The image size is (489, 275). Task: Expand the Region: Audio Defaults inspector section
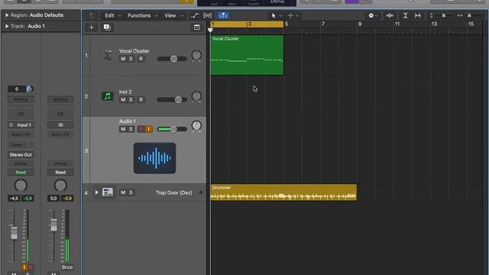(x=7, y=15)
